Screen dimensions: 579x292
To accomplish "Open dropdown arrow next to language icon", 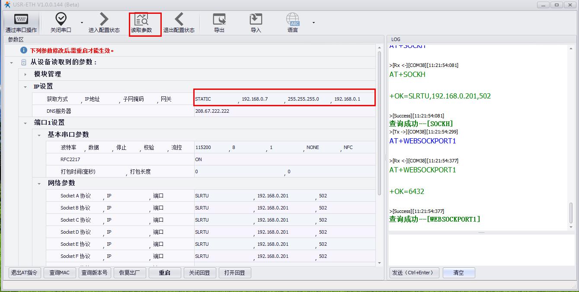I will click(x=313, y=23).
